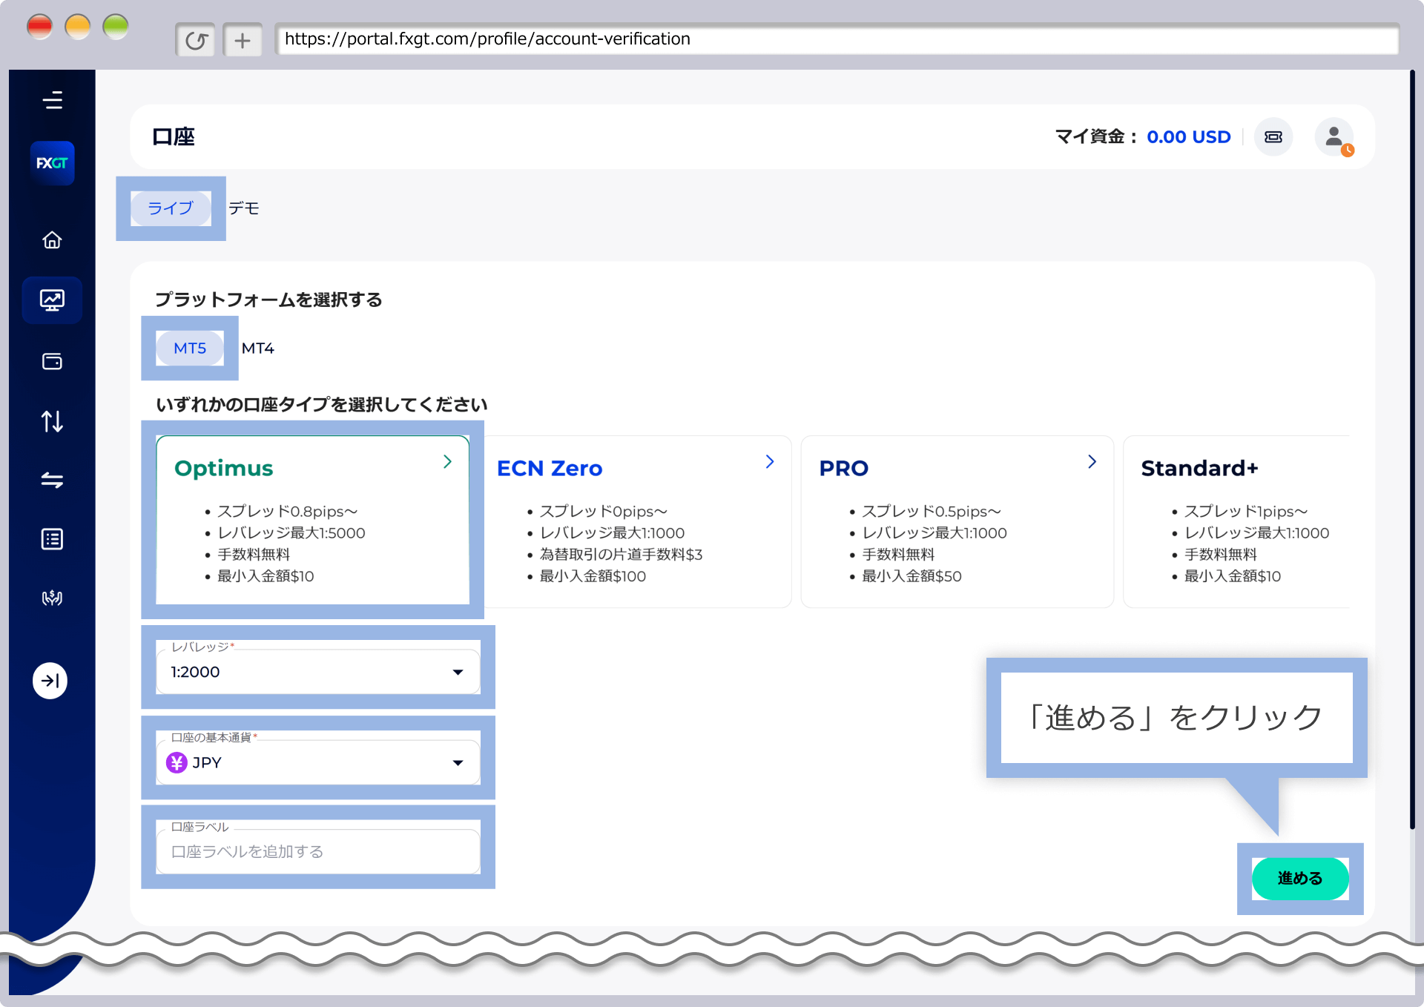Go to the home sidebar icon
This screenshot has width=1424, height=1007.
pos(52,240)
